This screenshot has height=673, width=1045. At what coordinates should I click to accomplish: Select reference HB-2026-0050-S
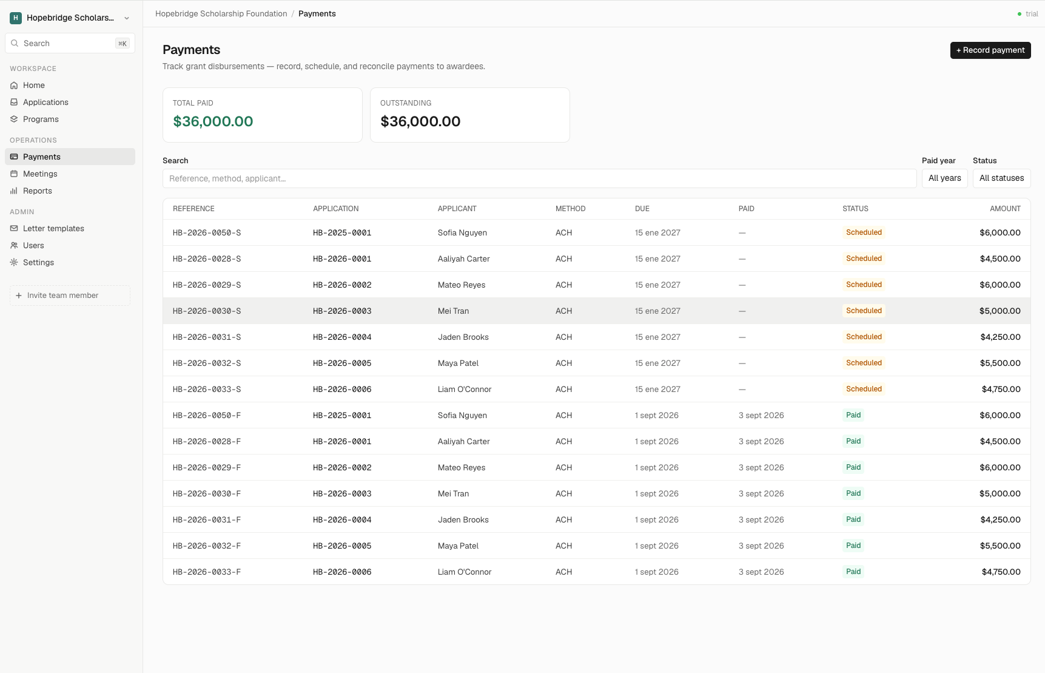(207, 233)
